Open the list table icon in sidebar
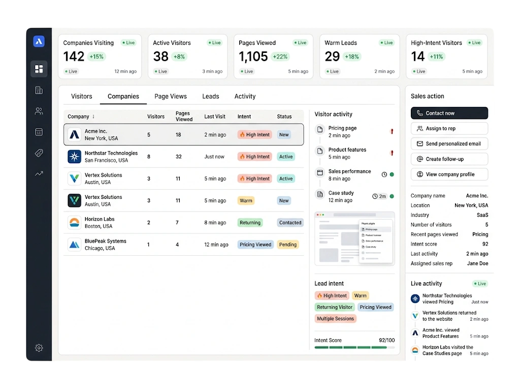The image size is (520, 389). click(x=39, y=132)
